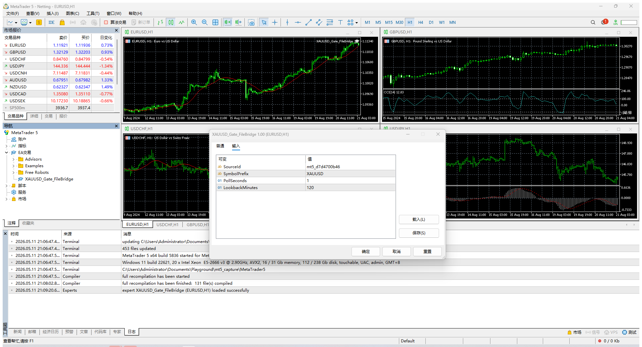Select line chart display mode
642x347 pixels.
coord(181,23)
